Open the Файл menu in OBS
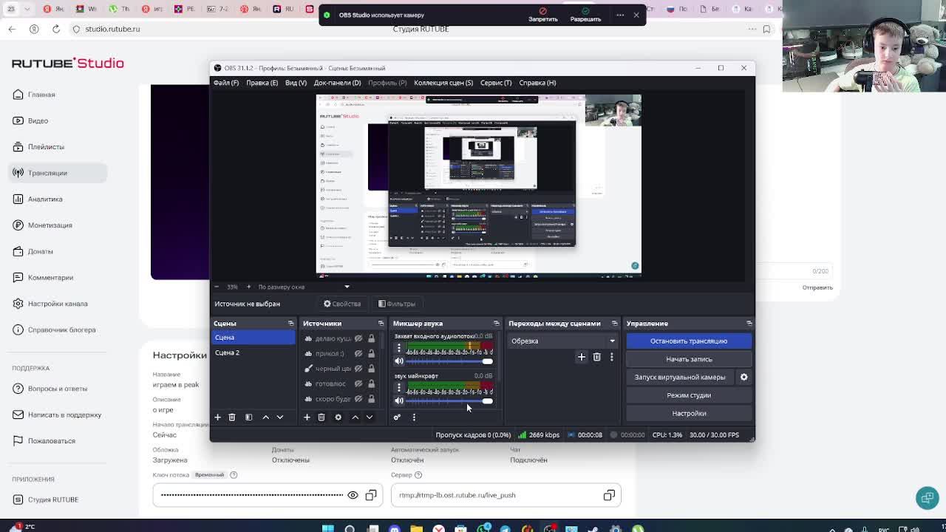This screenshot has width=946, height=532. click(226, 83)
